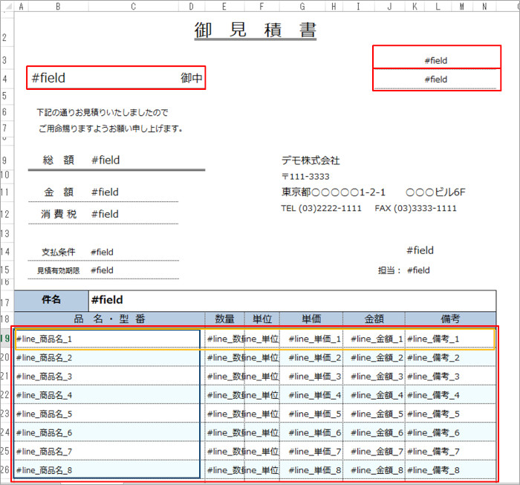Select cell #line_備考_1
Viewport: 520px width, 485px height.
tap(450, 339)
